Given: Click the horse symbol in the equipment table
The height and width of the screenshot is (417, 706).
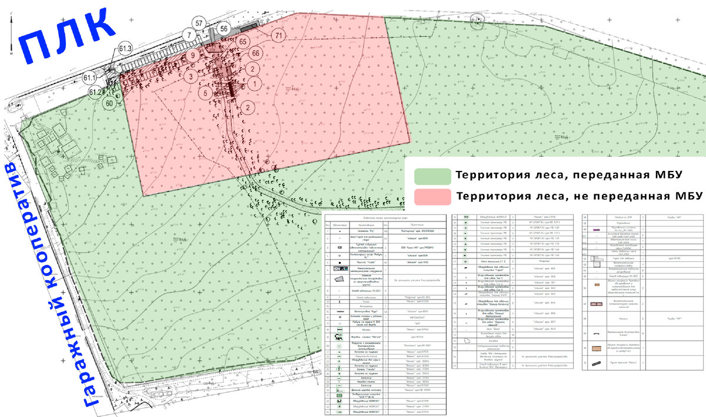Looking at the screenshot, I should [x=338, y=337].
